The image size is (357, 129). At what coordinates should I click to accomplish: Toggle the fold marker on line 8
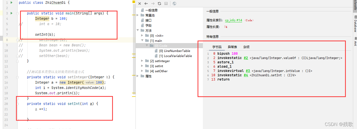point(17,40)
